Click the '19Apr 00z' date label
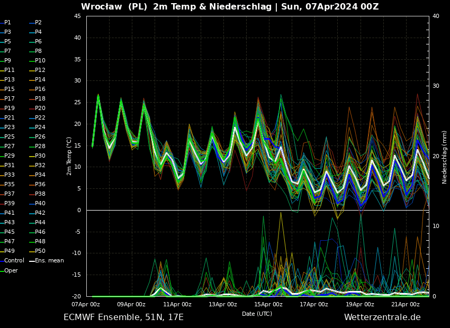The image size is (450, 328). tap(360, 304)
